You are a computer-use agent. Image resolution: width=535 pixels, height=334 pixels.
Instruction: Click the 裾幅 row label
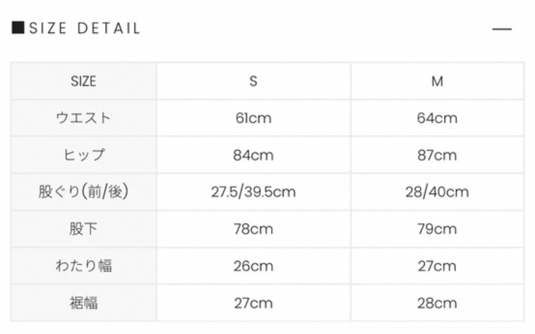[x=83, y=302]
